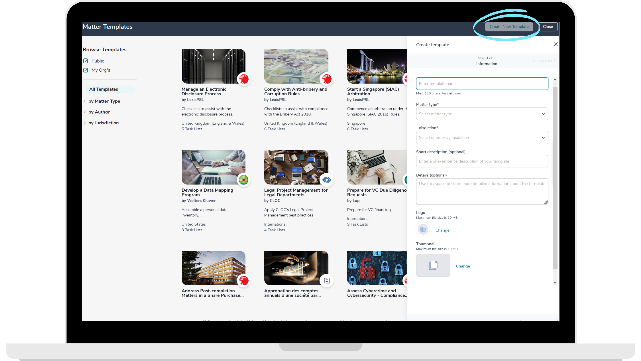641x361 pixels.
Task: Toggle the My Org's checkbox
Action: point(86,70)
